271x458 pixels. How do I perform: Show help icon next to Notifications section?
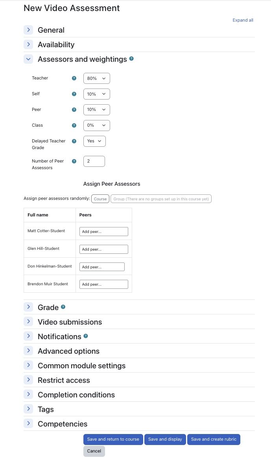[x=86, y=336]
